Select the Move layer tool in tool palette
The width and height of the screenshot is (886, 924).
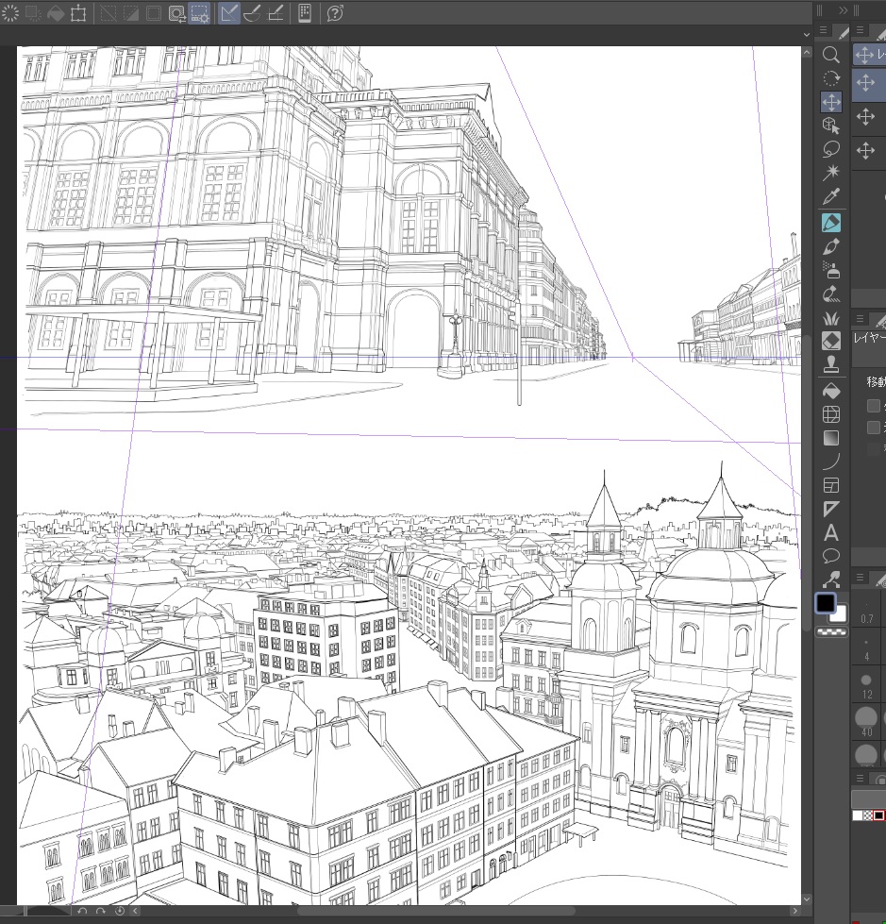[x=831, y=102]
